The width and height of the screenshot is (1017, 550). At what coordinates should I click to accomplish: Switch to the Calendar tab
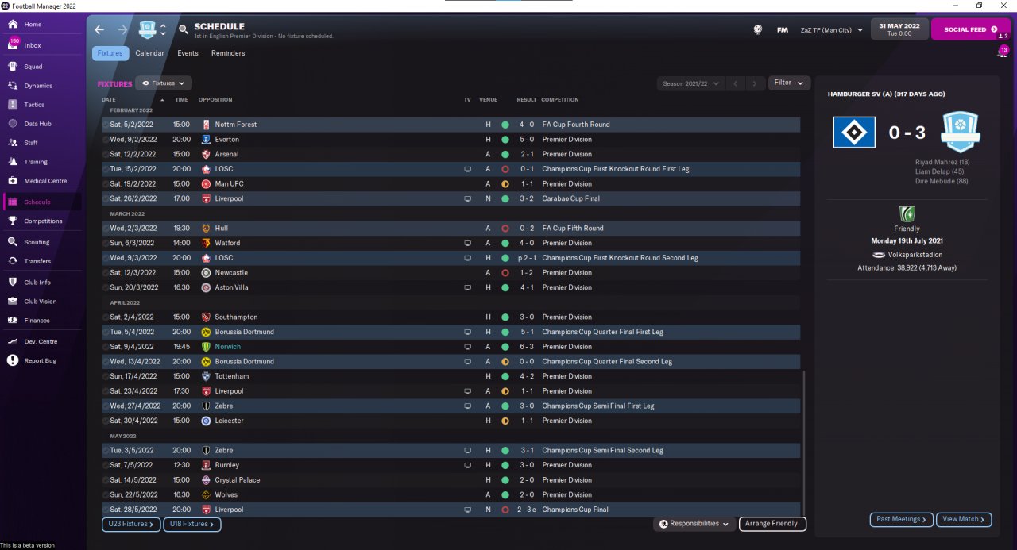point(149,53)
